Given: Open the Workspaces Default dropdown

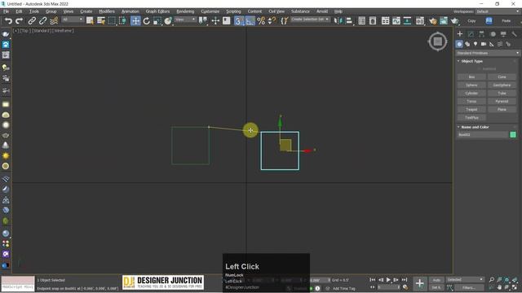Looking at the screenshot, I should (x=498, y=11).
